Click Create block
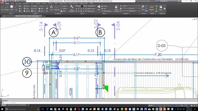The width and height of the screenshot is (198, 111). pos(105,6)
